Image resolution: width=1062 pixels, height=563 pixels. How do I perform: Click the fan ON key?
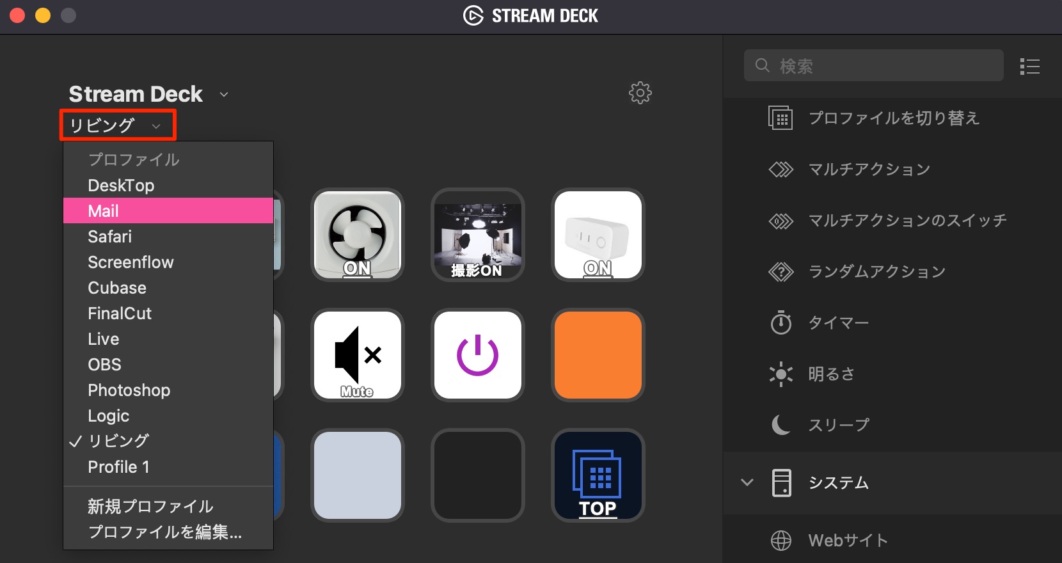[x=357, y=235]
